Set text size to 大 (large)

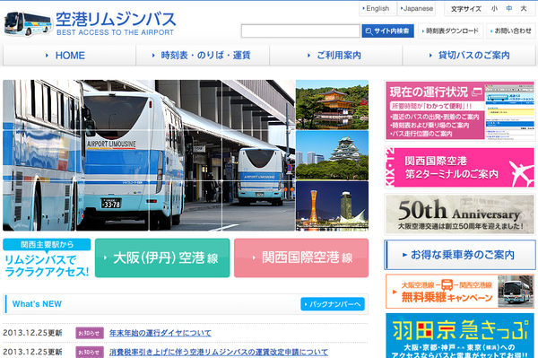click(x=524, y=9)
